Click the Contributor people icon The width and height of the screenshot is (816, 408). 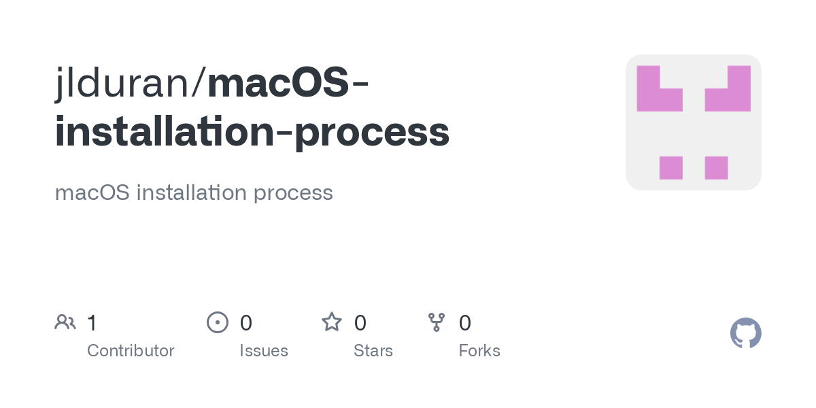[x=65, y=322]
